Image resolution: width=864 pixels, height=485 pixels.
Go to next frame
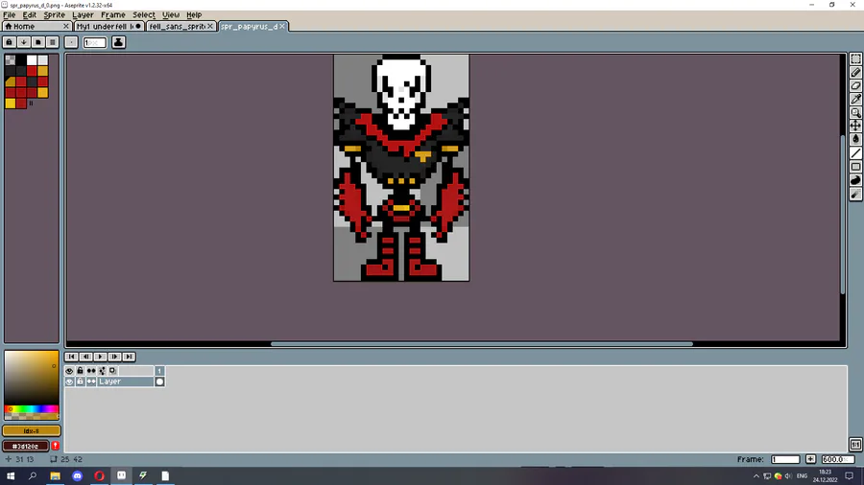tap(114, 357)
